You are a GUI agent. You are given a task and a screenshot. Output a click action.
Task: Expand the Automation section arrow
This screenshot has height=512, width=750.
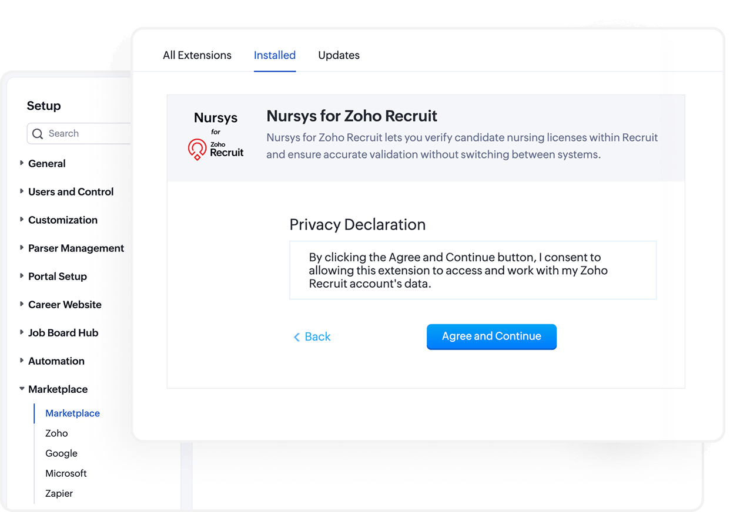click(22, 361)
